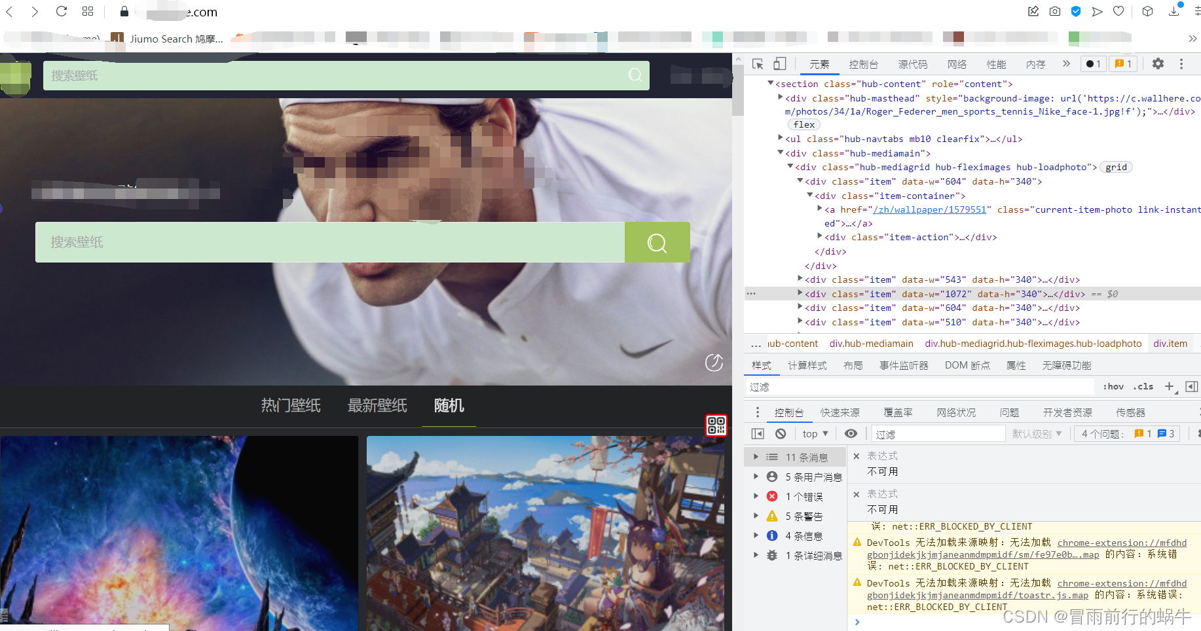Viewport: 1201px width, 631px height.
Task: Activate the DevTools element inspector picker
Action: 758,64
